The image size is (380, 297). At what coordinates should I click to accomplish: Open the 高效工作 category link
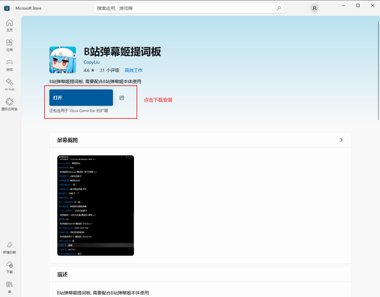[134, 70]
